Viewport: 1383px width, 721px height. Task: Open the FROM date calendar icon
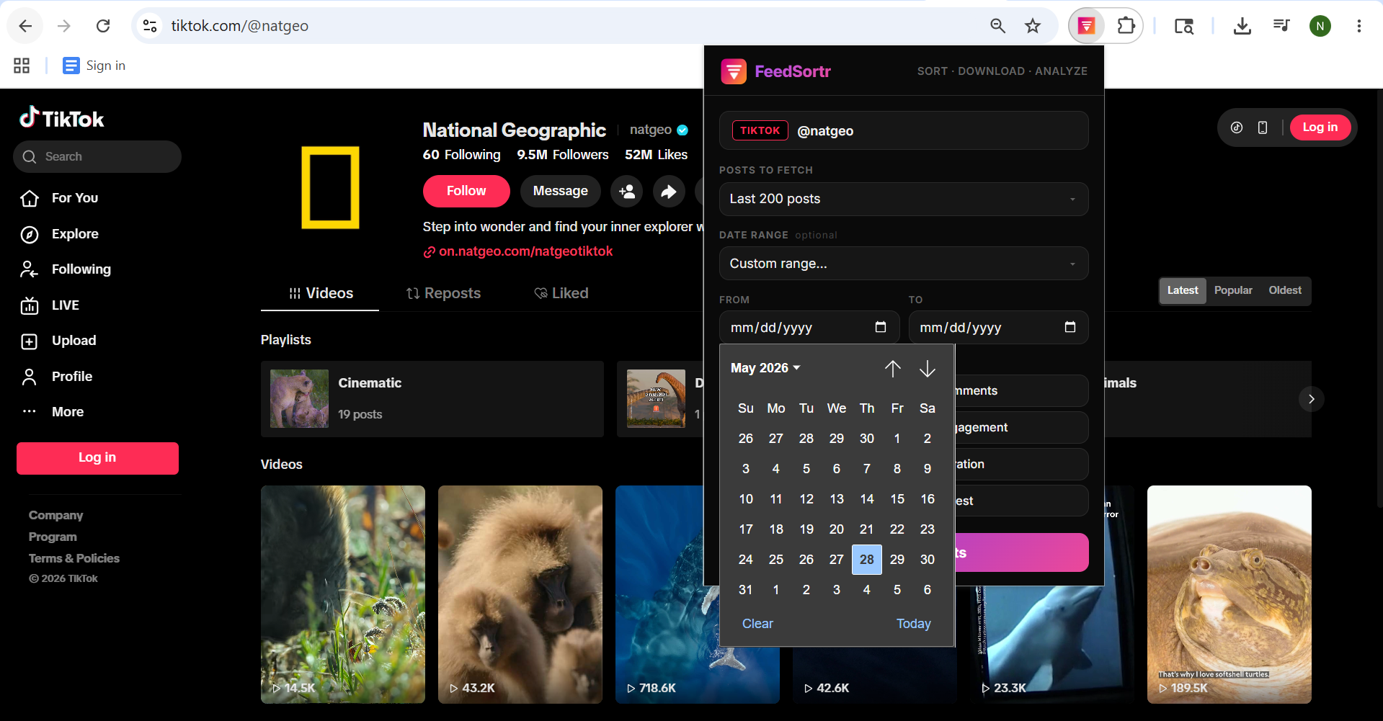(880, 327)
